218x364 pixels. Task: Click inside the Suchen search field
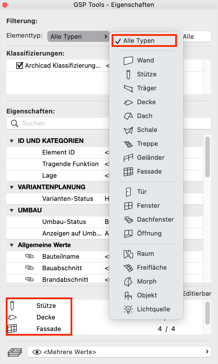pyautogui.click(x=58, y=123)
